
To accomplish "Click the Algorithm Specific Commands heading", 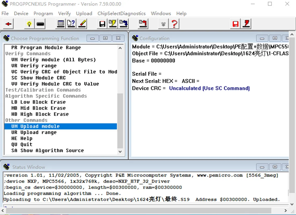I will 46,96.
